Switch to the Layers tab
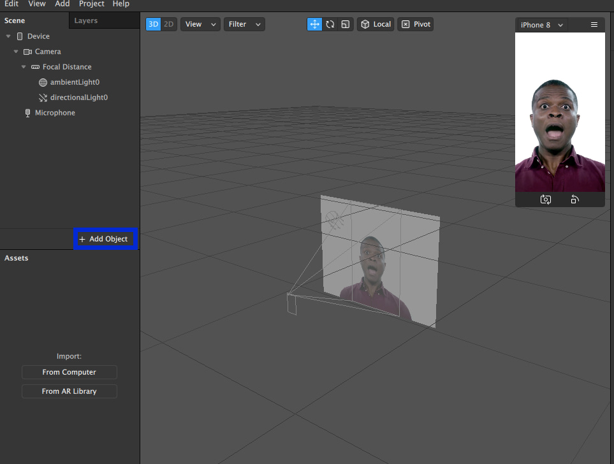Screen dimensions: 614x464 click(86, 20)
